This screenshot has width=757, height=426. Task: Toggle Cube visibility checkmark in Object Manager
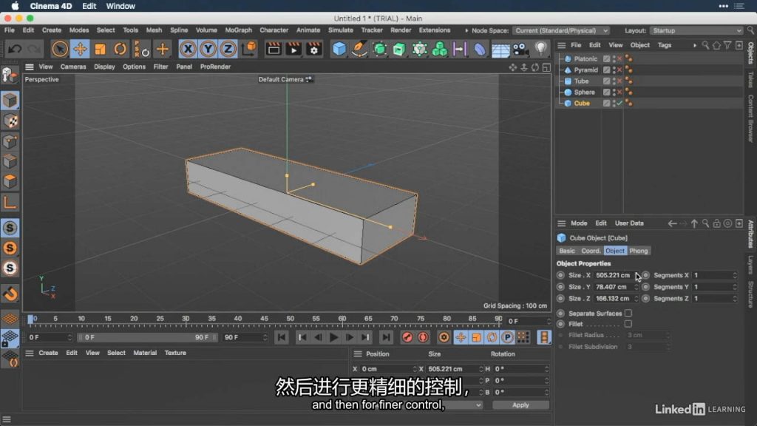point(619,104)
